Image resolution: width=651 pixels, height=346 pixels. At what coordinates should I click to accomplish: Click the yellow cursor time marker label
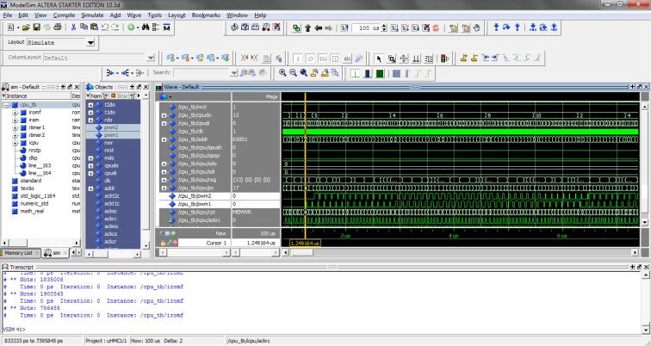click(x=307, y=243)
